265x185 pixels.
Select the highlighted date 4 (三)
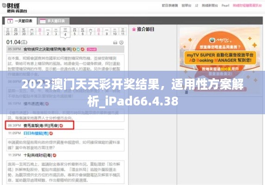(x=65, y=32)
